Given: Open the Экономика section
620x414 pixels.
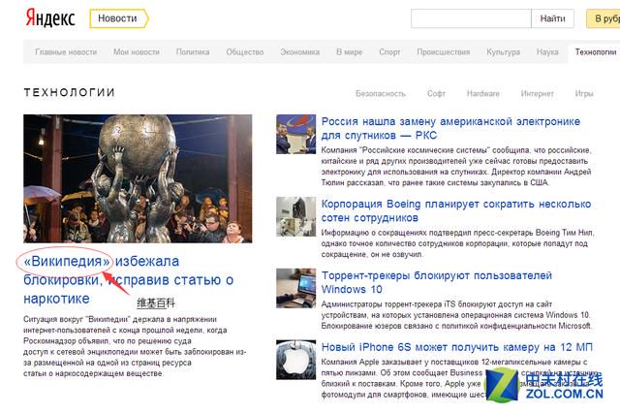Looking at the screenshot, I should (x=299, y=51).
